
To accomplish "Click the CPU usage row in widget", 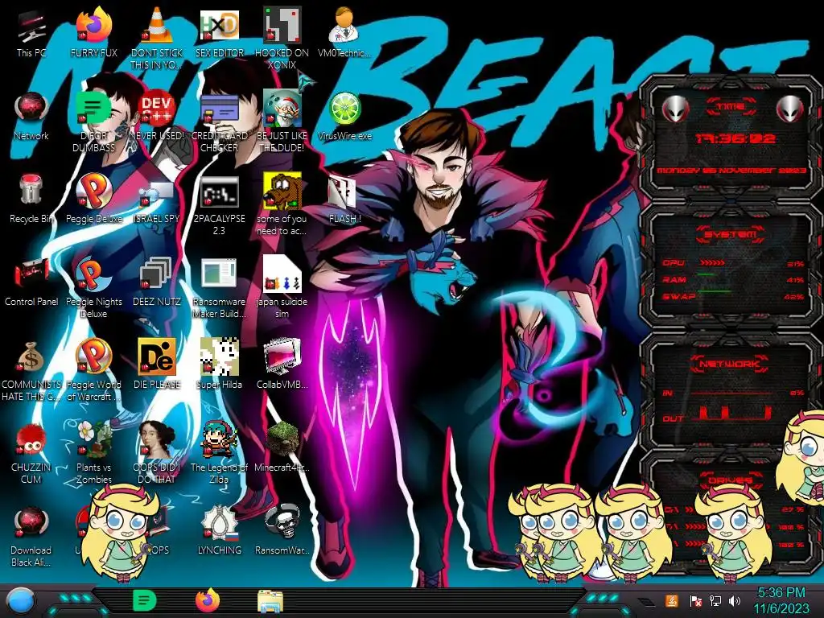I will pos(732,263).
